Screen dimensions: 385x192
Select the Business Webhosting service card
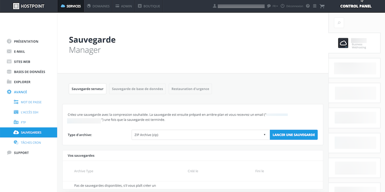tap(354, 43)
